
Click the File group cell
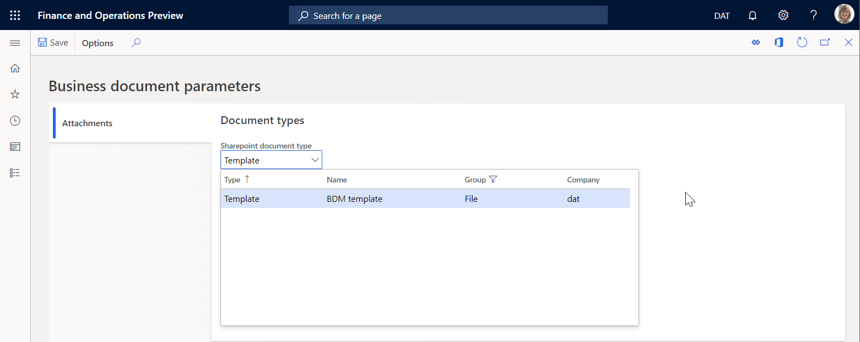click(x=471, y=199)
